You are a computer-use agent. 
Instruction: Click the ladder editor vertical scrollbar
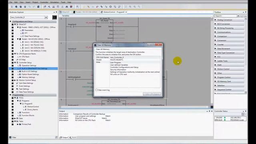tap(212, 61)
